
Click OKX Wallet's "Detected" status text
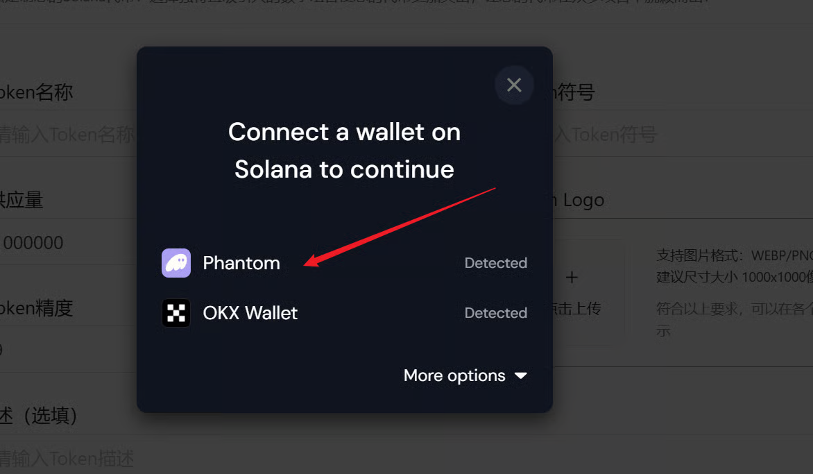point(495,313)
